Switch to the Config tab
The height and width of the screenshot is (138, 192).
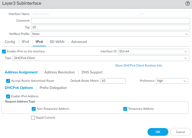pyautogui.click(x=10, y=42)
